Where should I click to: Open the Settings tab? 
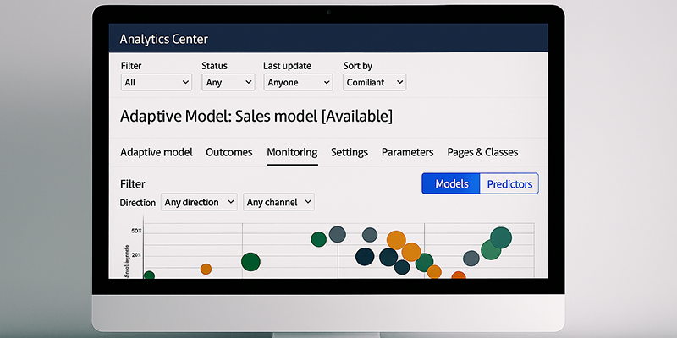(x=350, y=152)
